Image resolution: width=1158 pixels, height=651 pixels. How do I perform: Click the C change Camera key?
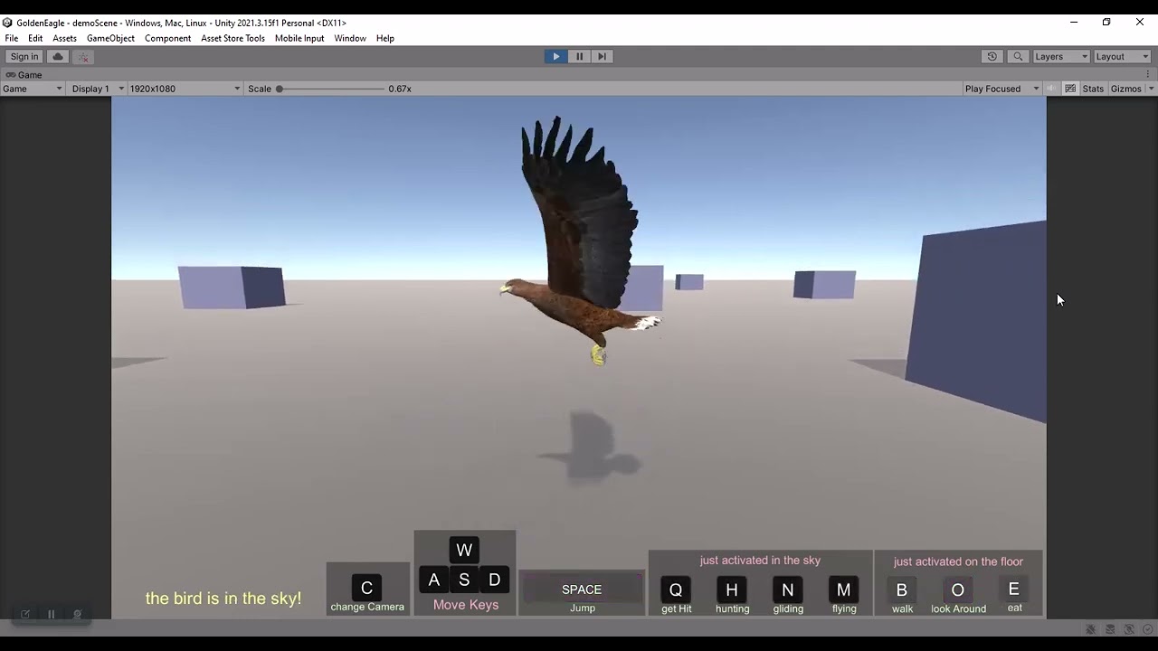coord(366,588)
